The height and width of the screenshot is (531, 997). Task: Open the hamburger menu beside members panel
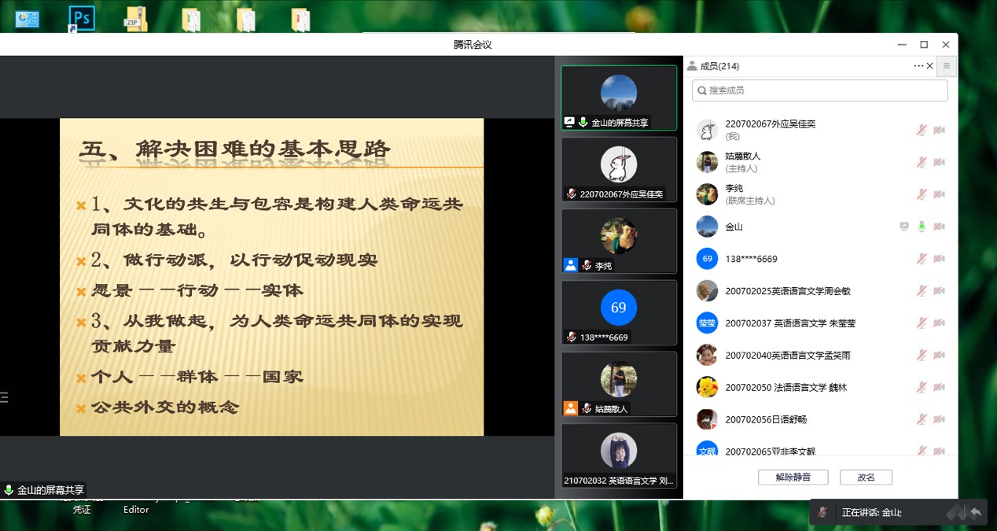[947, 66]
